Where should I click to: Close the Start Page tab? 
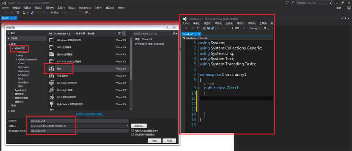tap(15, 18)
